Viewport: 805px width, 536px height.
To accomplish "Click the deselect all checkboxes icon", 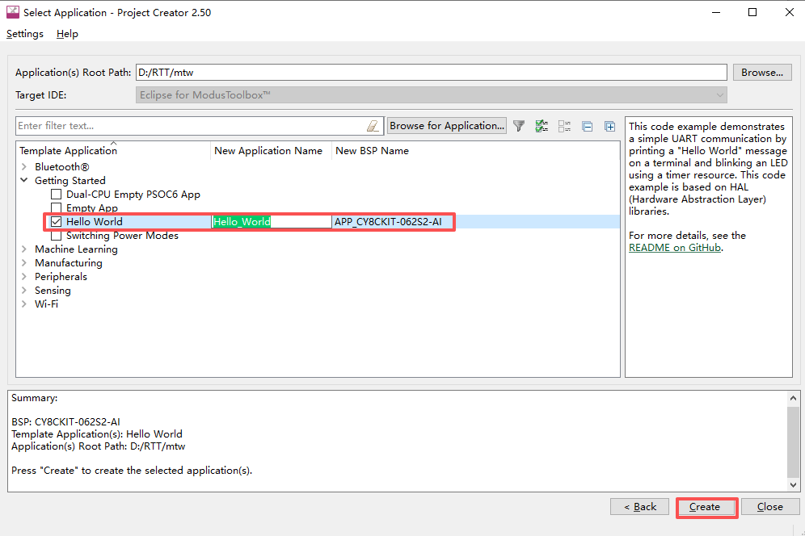I will point(564,126).
